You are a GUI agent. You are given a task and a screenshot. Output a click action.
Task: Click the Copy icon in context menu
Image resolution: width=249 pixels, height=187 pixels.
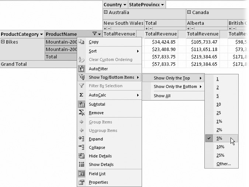(x=82, y=42)
